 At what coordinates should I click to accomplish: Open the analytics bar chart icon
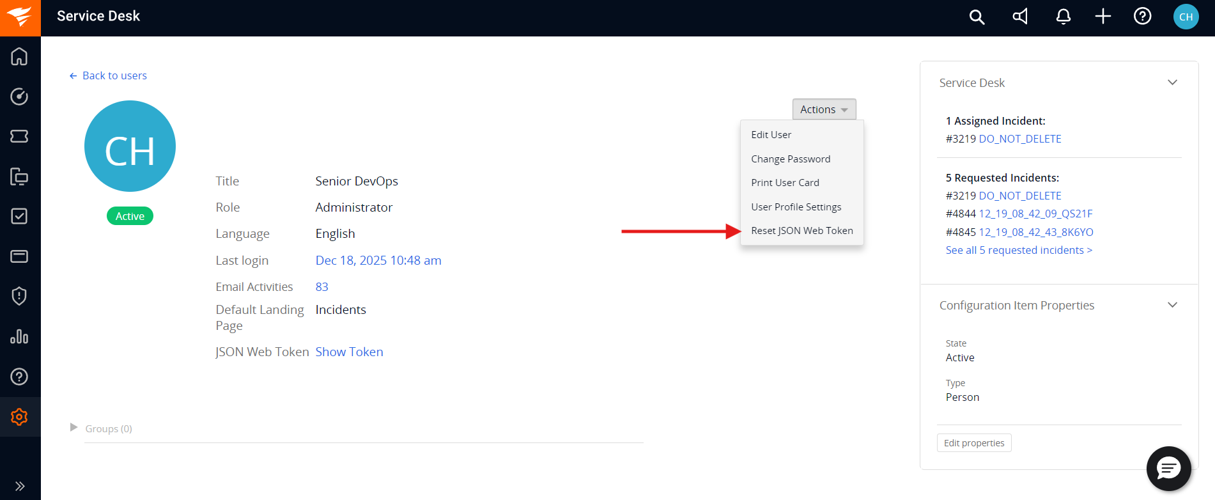pos(19,336)
